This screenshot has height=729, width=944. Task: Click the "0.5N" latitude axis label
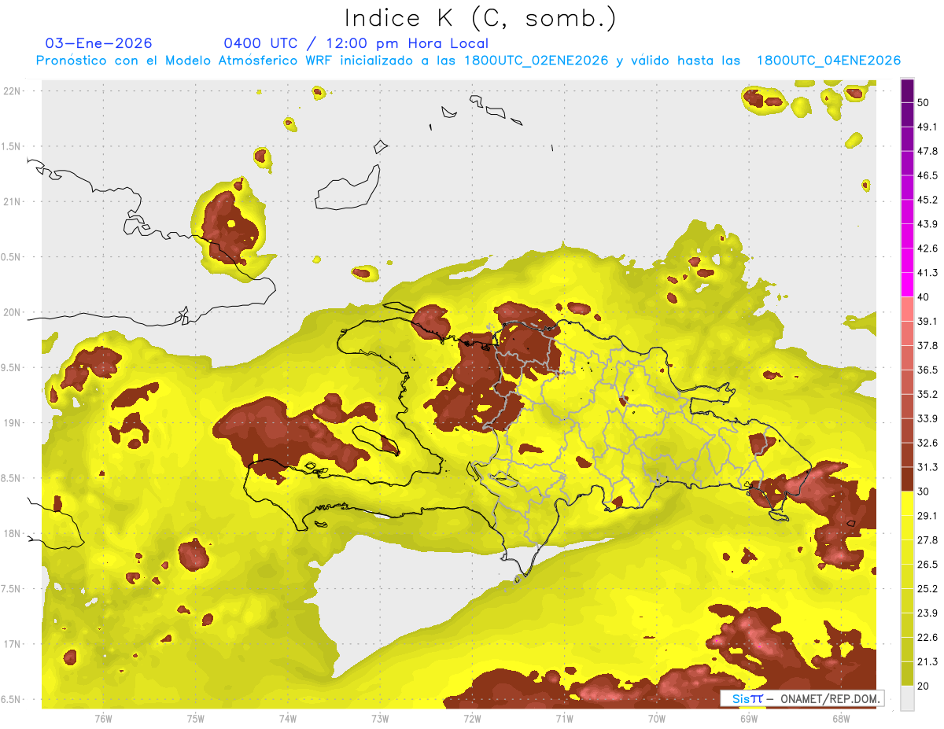pyautogui.click(x=12, y=257)
